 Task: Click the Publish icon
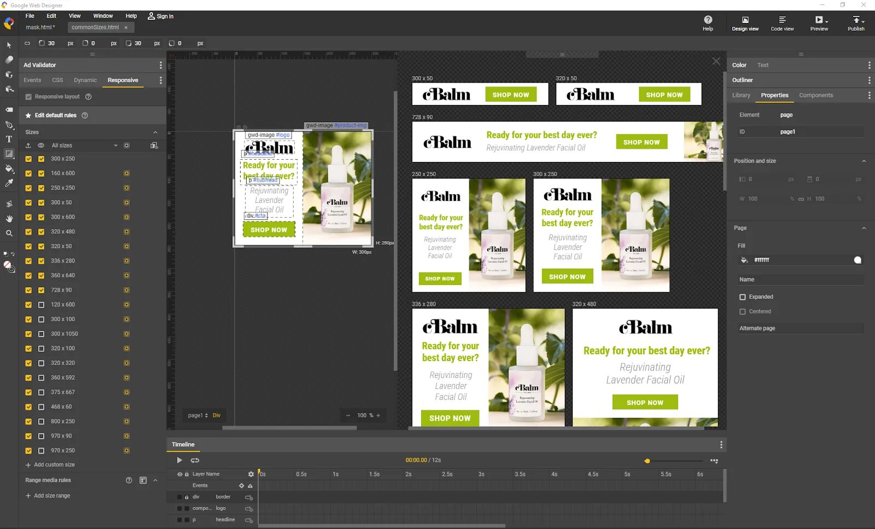tap(856, 20)
